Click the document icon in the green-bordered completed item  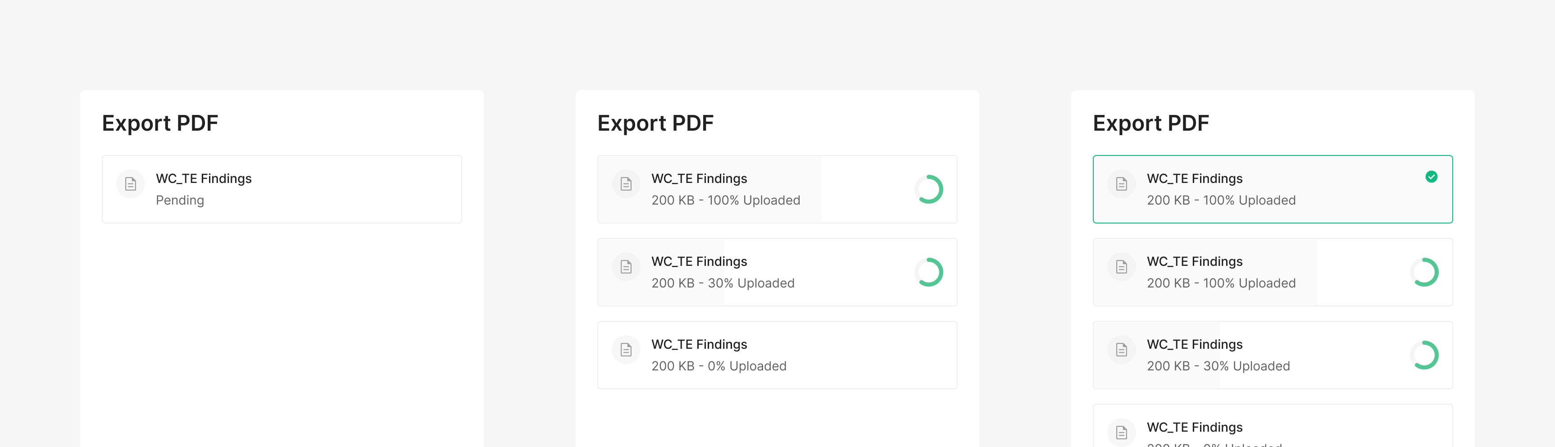pos(1122,184)
